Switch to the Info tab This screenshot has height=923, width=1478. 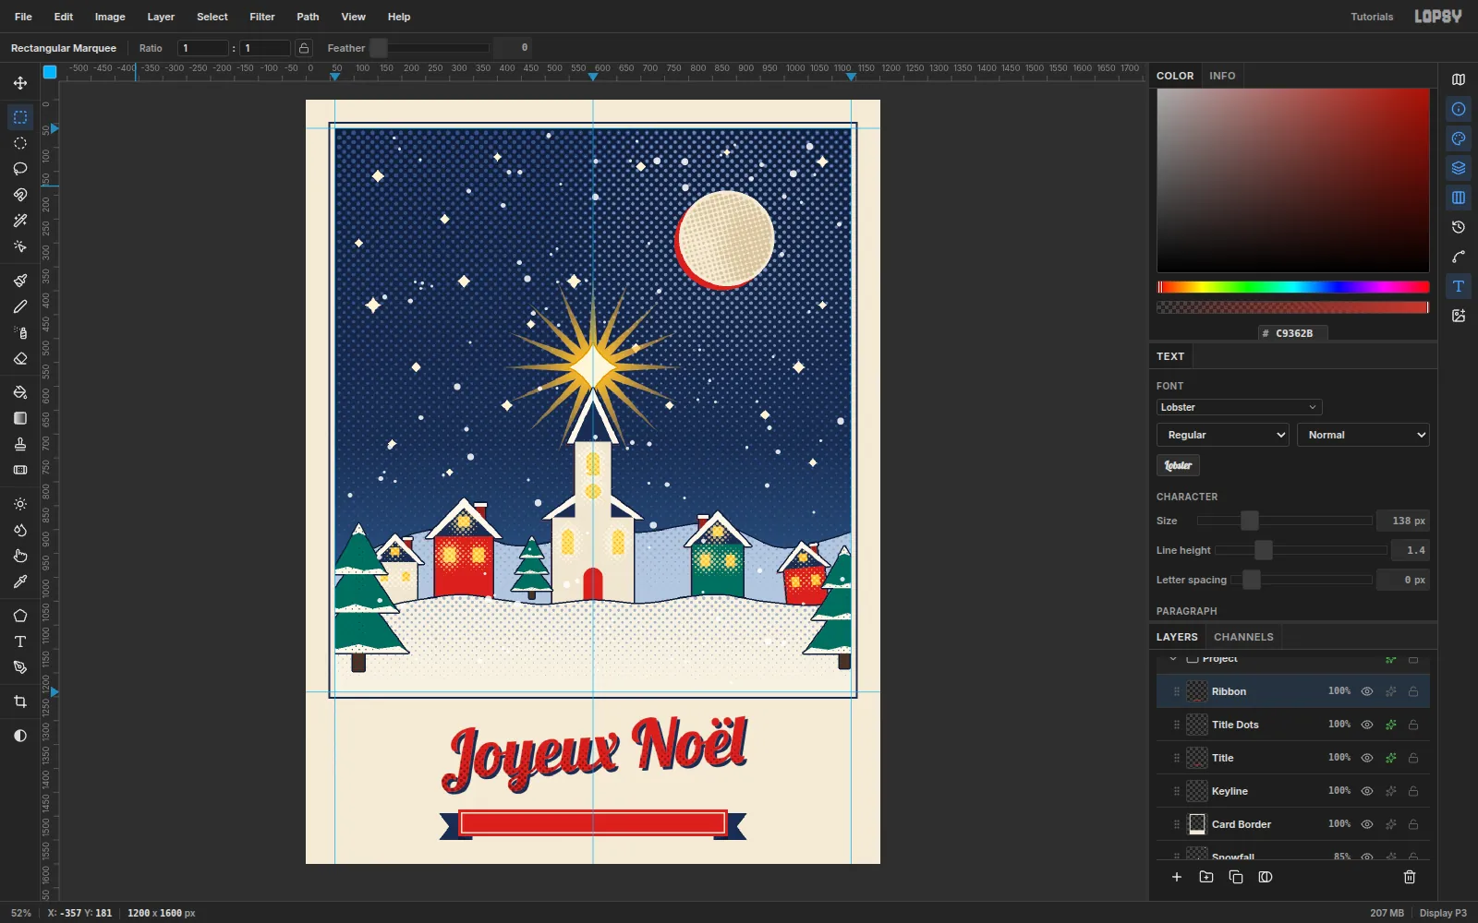point(1222,76)
